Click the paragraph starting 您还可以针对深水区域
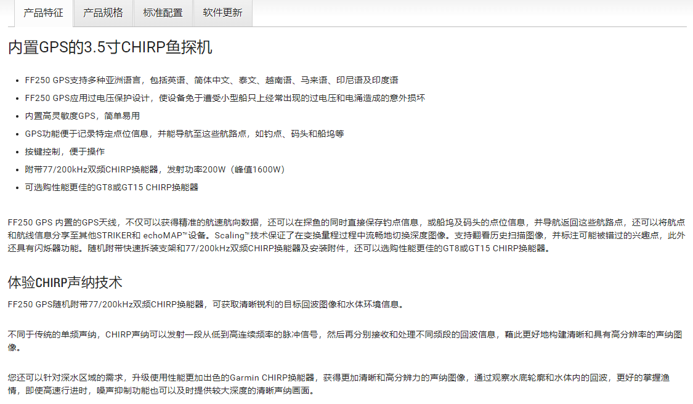This screenshot has height=404, width=693. point(345,383)
